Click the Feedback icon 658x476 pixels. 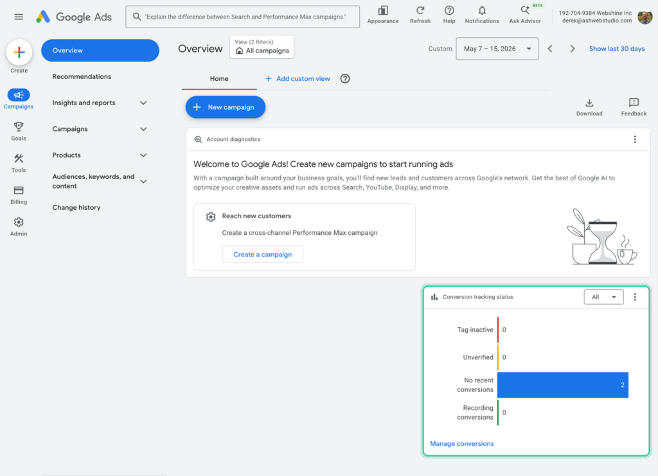(634, 103)
